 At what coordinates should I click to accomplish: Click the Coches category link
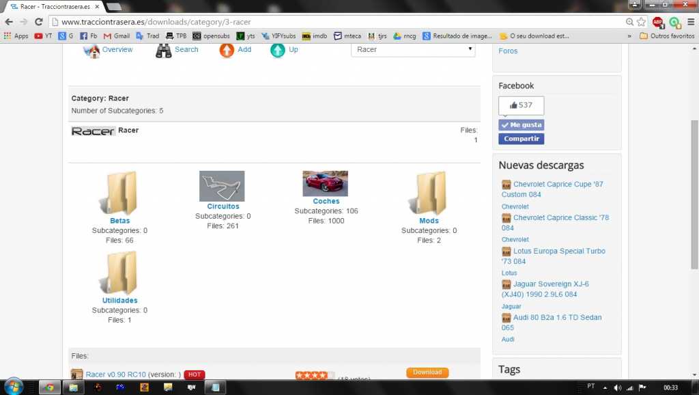(326, 202)
